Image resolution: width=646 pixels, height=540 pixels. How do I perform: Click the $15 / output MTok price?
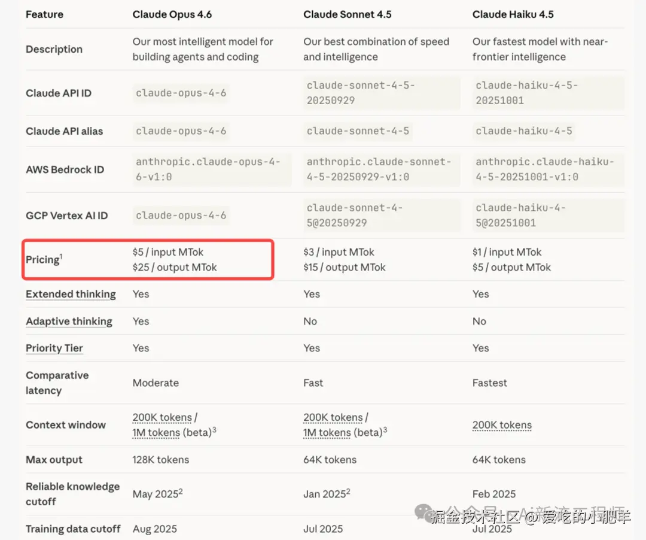coord(345,267)
